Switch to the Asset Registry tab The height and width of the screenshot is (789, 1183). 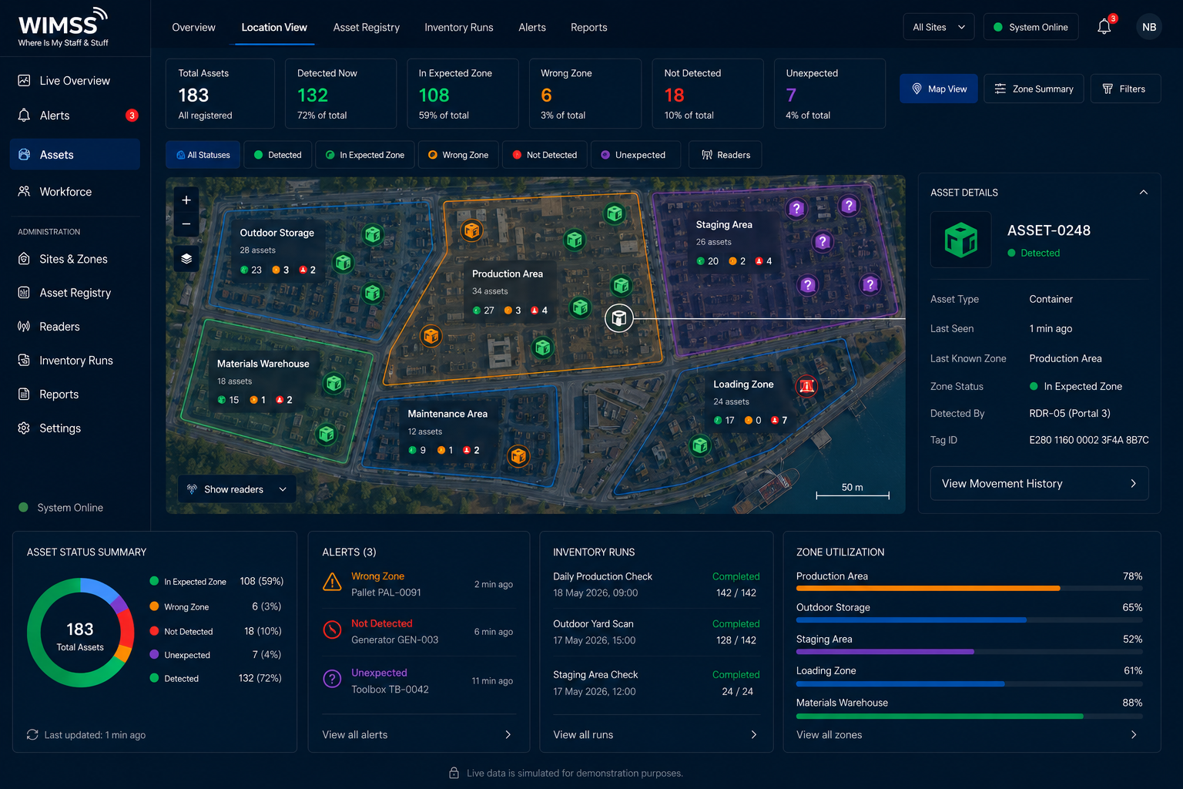[x=367, y=28]
